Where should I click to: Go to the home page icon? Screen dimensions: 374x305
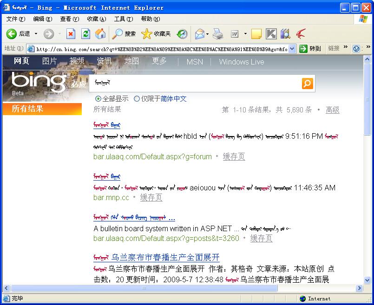(x=100, y=34)
